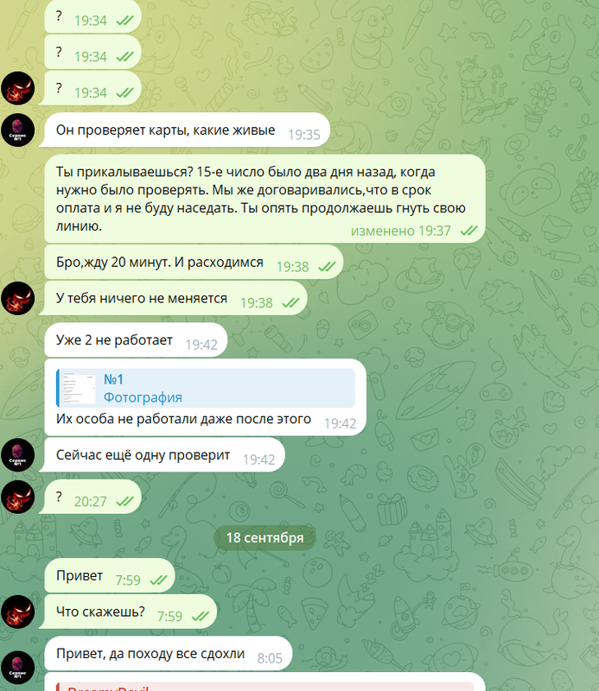Click the read checkmarks on 'Бро,жду 20 минут' message

click(x=327, y=267)
